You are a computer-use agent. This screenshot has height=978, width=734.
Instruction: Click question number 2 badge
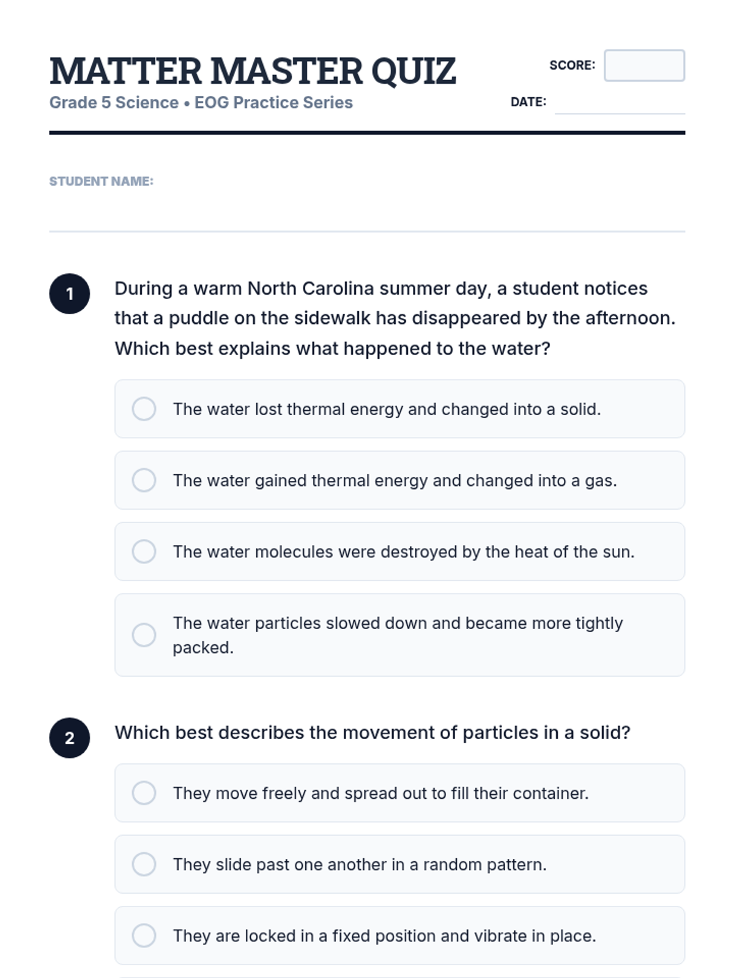click(x=70, y=738)
